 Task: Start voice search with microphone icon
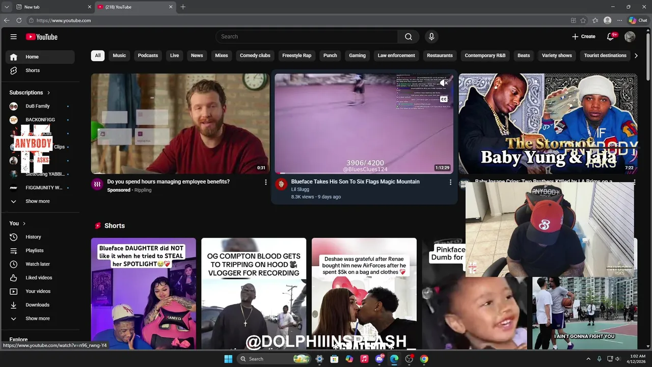[431, 37]
